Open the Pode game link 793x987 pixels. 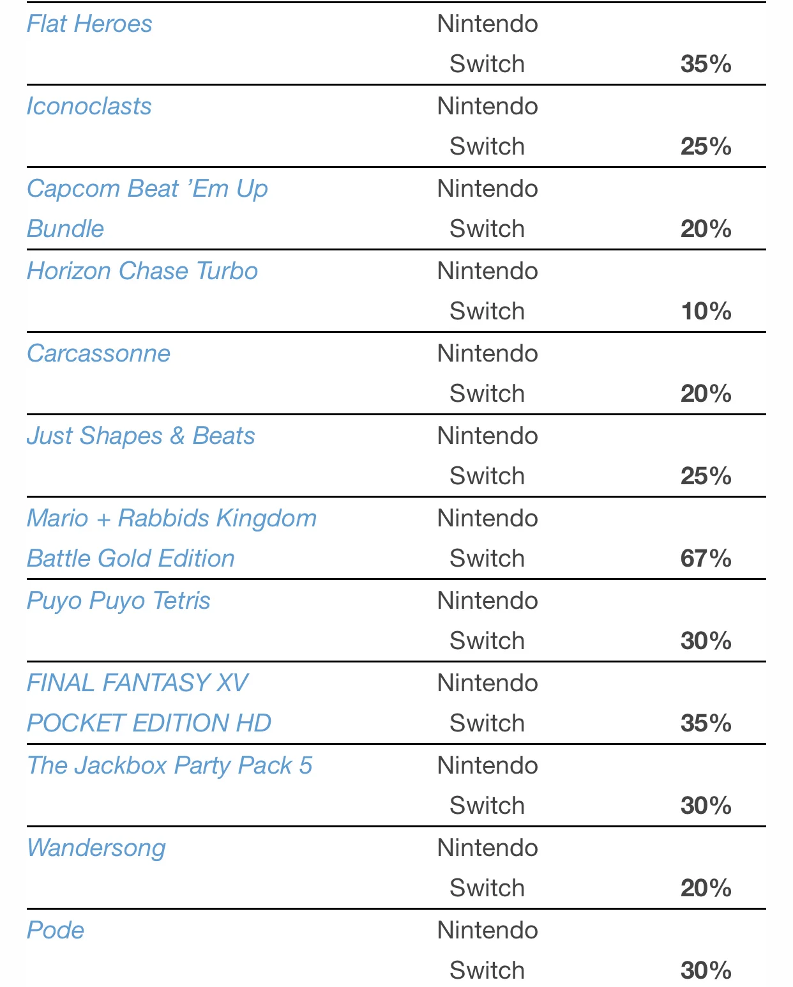(x=55, y=931)
